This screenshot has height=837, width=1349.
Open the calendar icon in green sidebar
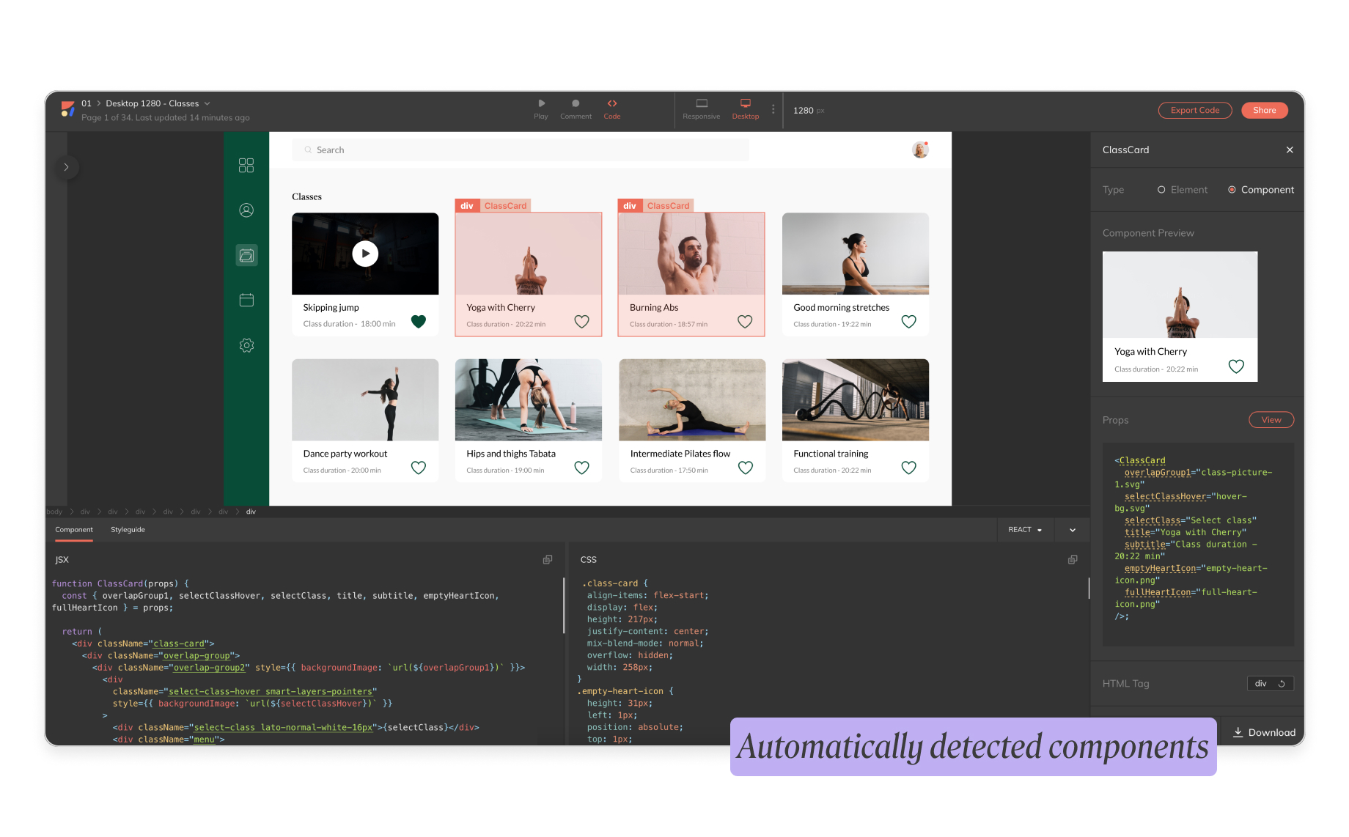[x=246, y=300]
